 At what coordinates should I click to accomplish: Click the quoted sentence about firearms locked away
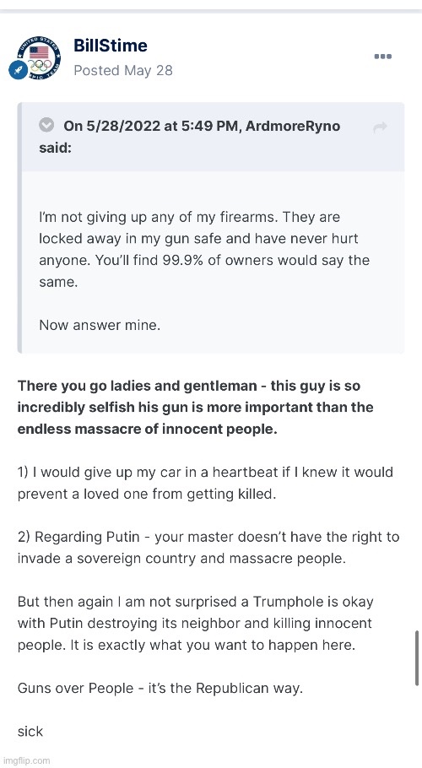(198, 239)
